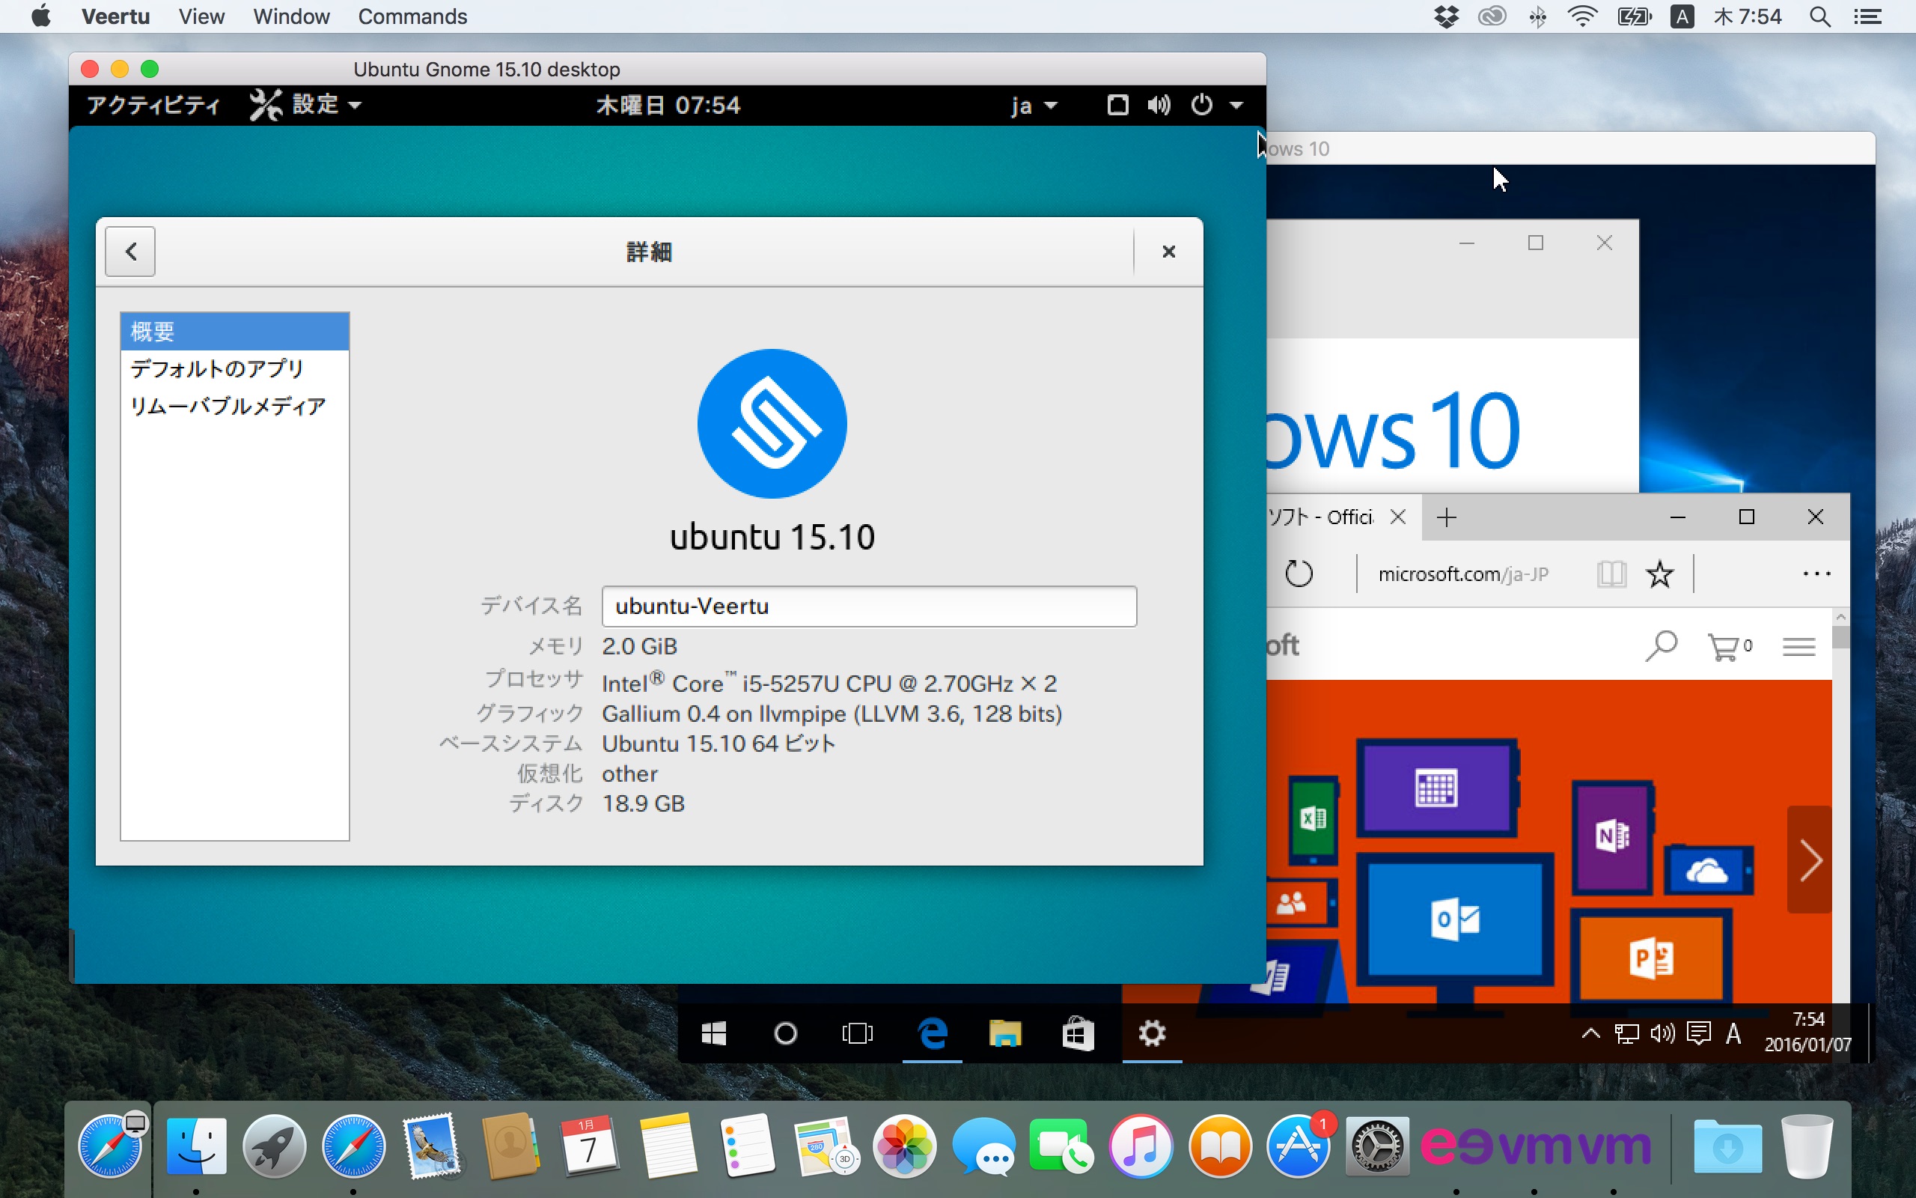Click the Windows Start button

pos(713,1033)
